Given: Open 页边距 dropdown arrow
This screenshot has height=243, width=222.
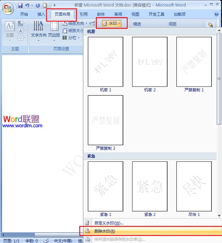Looking at the screenshot, I should (x=54, y=40).
